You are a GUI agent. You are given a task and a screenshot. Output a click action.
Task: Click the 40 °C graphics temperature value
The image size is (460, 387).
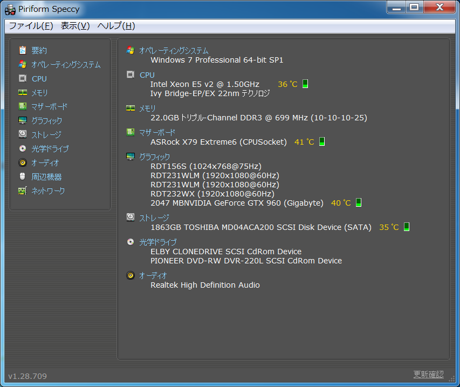(x=341, y=203)
